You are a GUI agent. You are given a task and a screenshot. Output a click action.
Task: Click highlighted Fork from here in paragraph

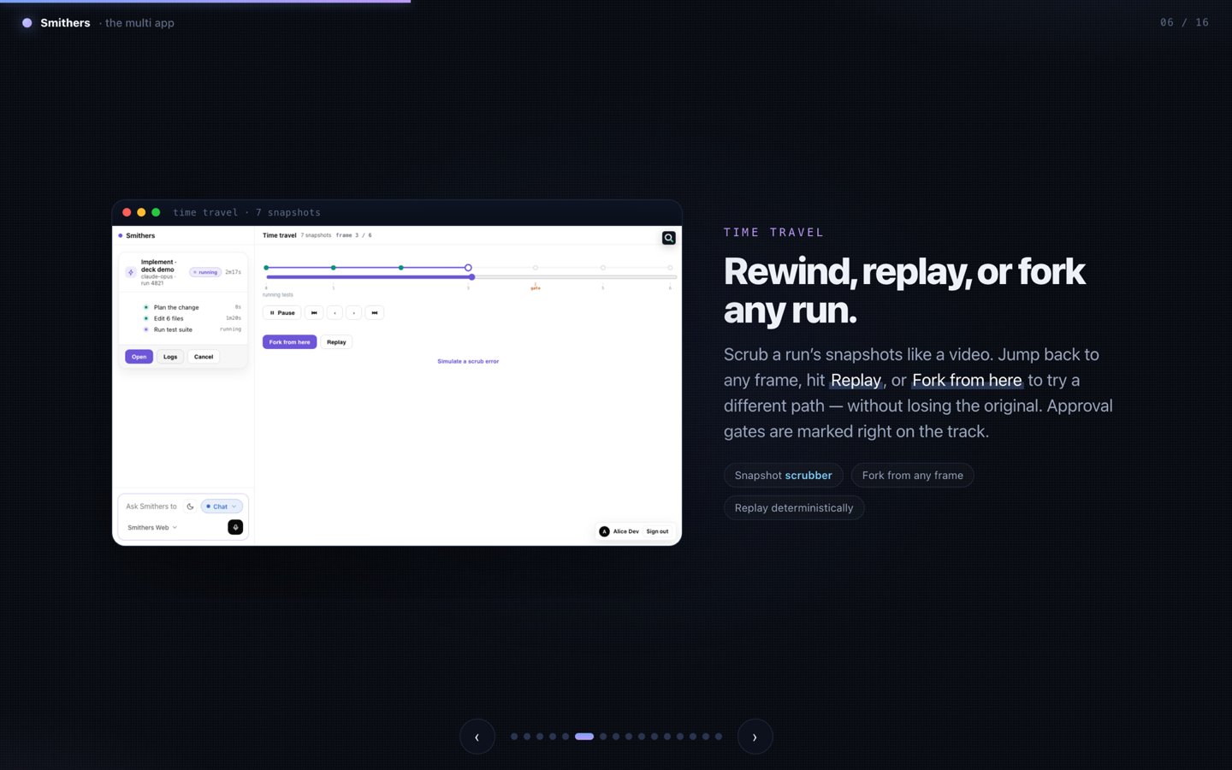[967, 380]
